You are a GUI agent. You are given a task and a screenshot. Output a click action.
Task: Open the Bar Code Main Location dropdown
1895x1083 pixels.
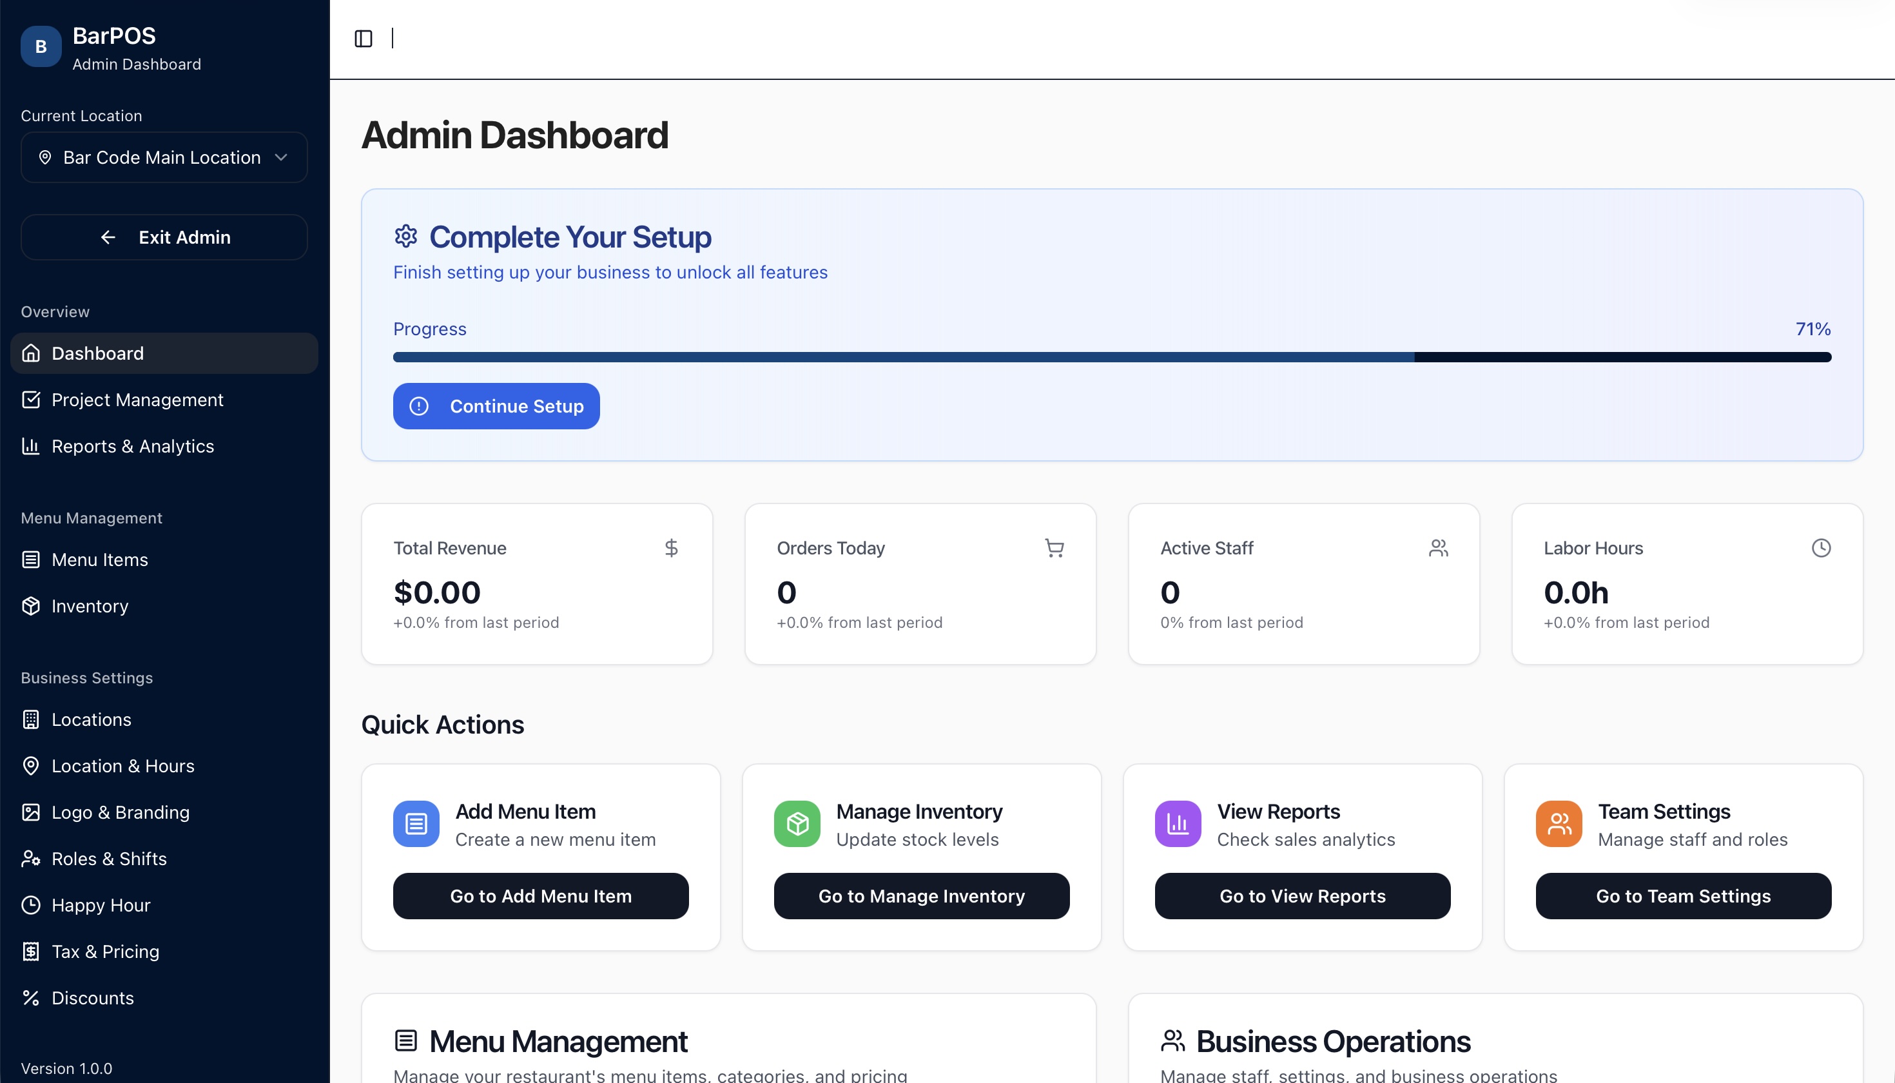[164, 158]
